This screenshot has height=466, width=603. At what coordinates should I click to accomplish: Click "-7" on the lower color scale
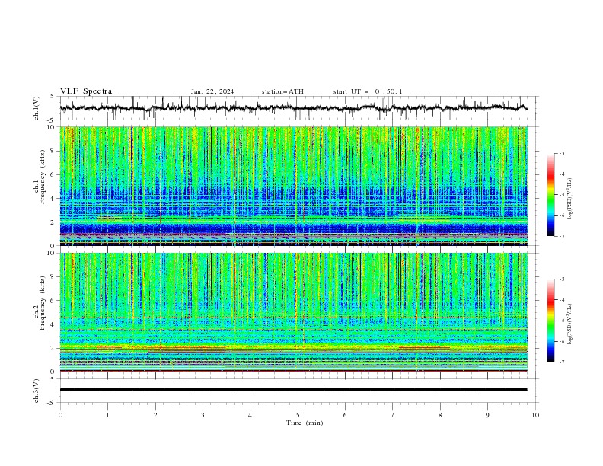click(561, 362)
